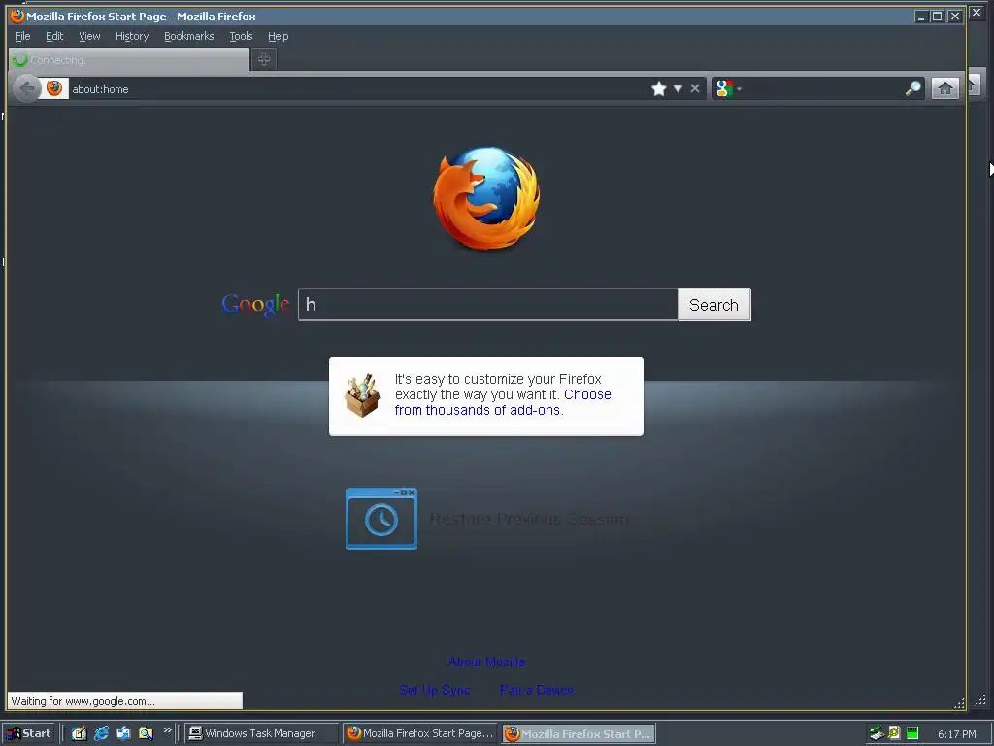
Task: Click the 6:17 PM clock
Action: coord(956,734)
